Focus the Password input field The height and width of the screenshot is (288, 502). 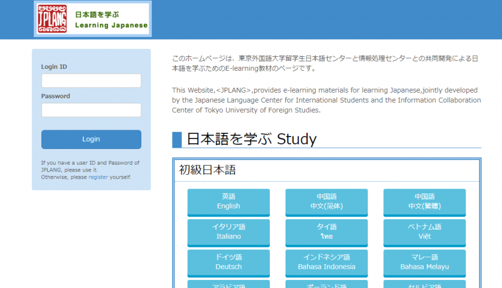coord(91,110)
